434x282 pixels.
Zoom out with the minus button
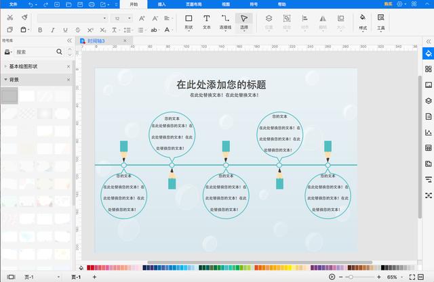[x=340, y=277]
